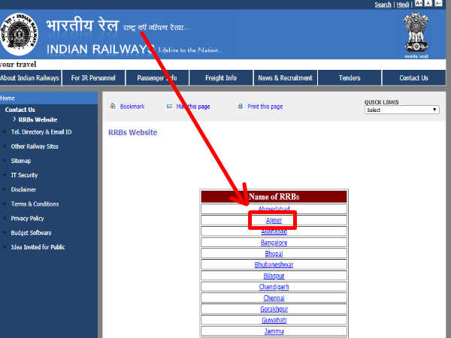The height and width of the screenshot is (338, 451).
Task: Open the Ajmer RRB link
Action: 274,220
